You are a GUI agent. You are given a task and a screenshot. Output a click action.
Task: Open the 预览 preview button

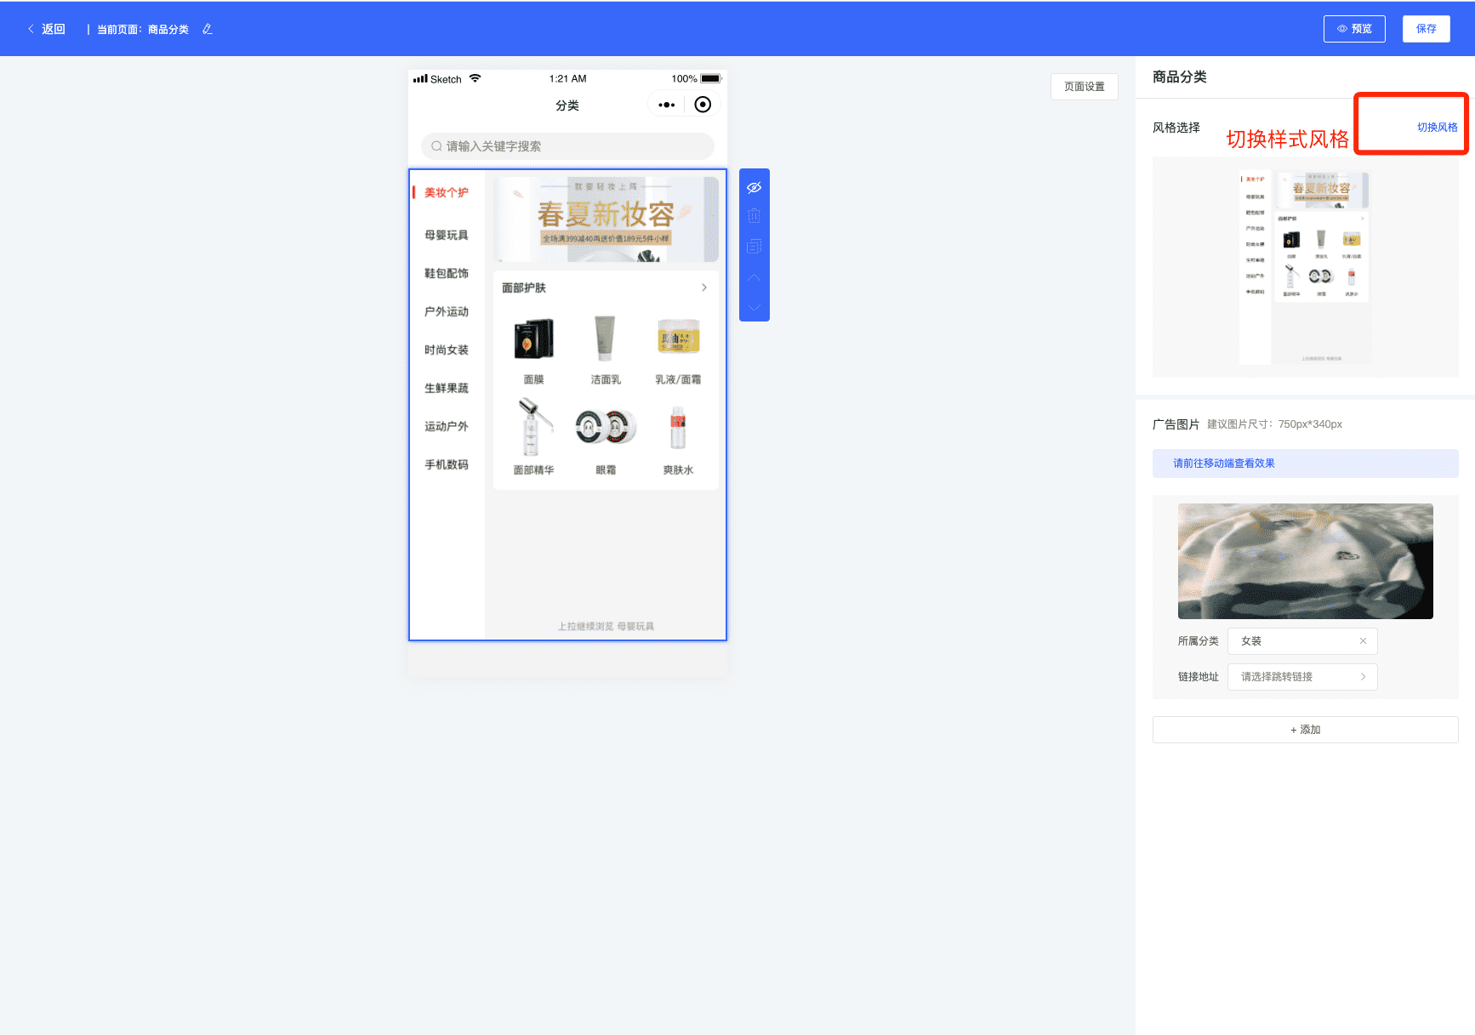click(1354, 29)
